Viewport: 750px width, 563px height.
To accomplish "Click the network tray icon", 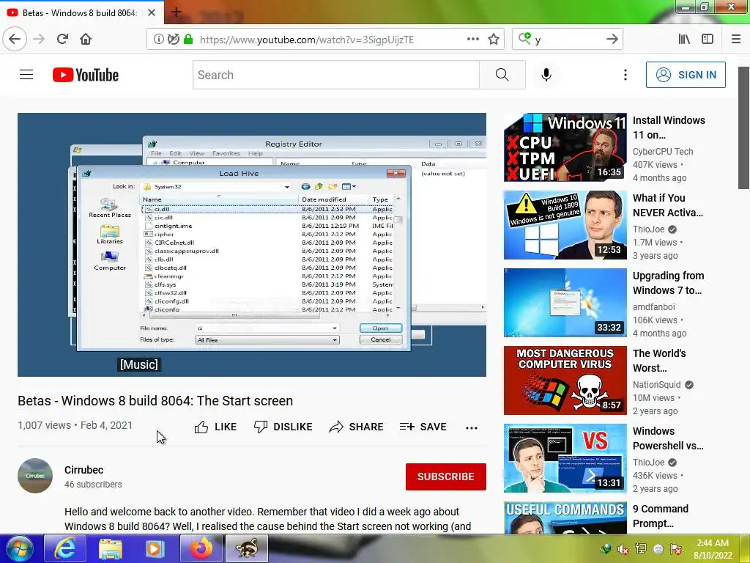I will tap(641, 548).
